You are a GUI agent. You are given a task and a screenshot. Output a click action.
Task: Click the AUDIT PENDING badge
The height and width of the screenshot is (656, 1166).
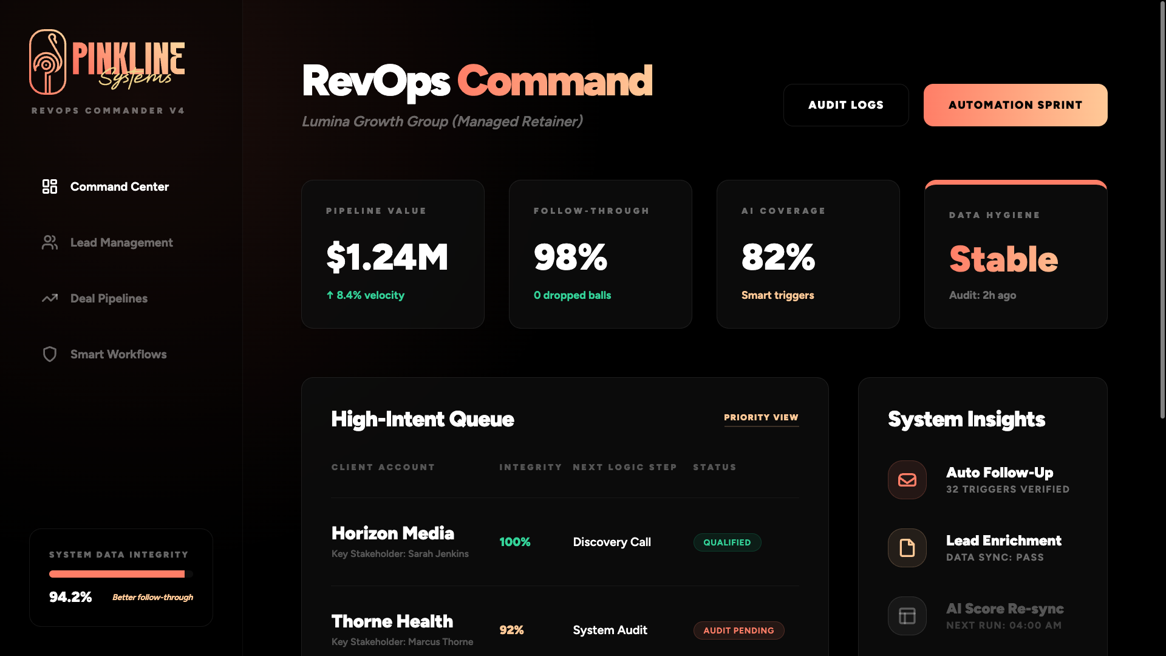point(738,630)
